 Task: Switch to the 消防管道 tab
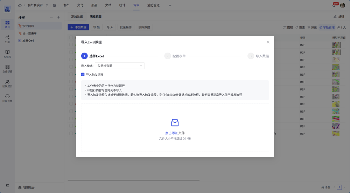[x=153, y=5]
